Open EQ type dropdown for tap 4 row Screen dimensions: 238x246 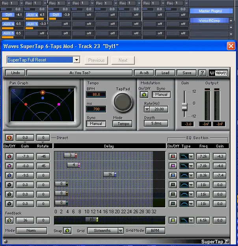tap(191, 185)
